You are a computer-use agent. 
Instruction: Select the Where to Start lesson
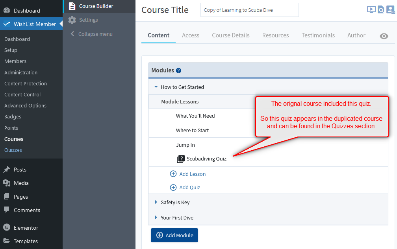192,130
